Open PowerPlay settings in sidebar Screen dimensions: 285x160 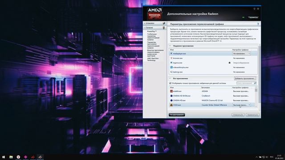(x=152, y=32)
